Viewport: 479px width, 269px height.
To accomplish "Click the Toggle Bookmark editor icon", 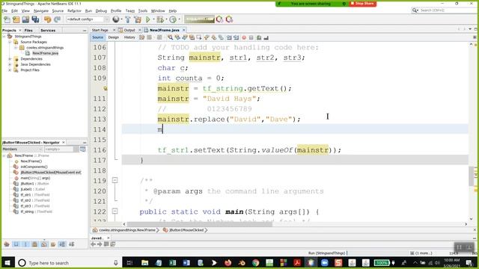I will coord(222,37).
